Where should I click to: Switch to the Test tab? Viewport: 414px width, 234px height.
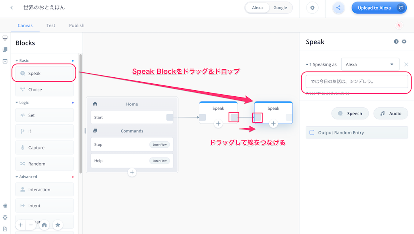[51, 26]
